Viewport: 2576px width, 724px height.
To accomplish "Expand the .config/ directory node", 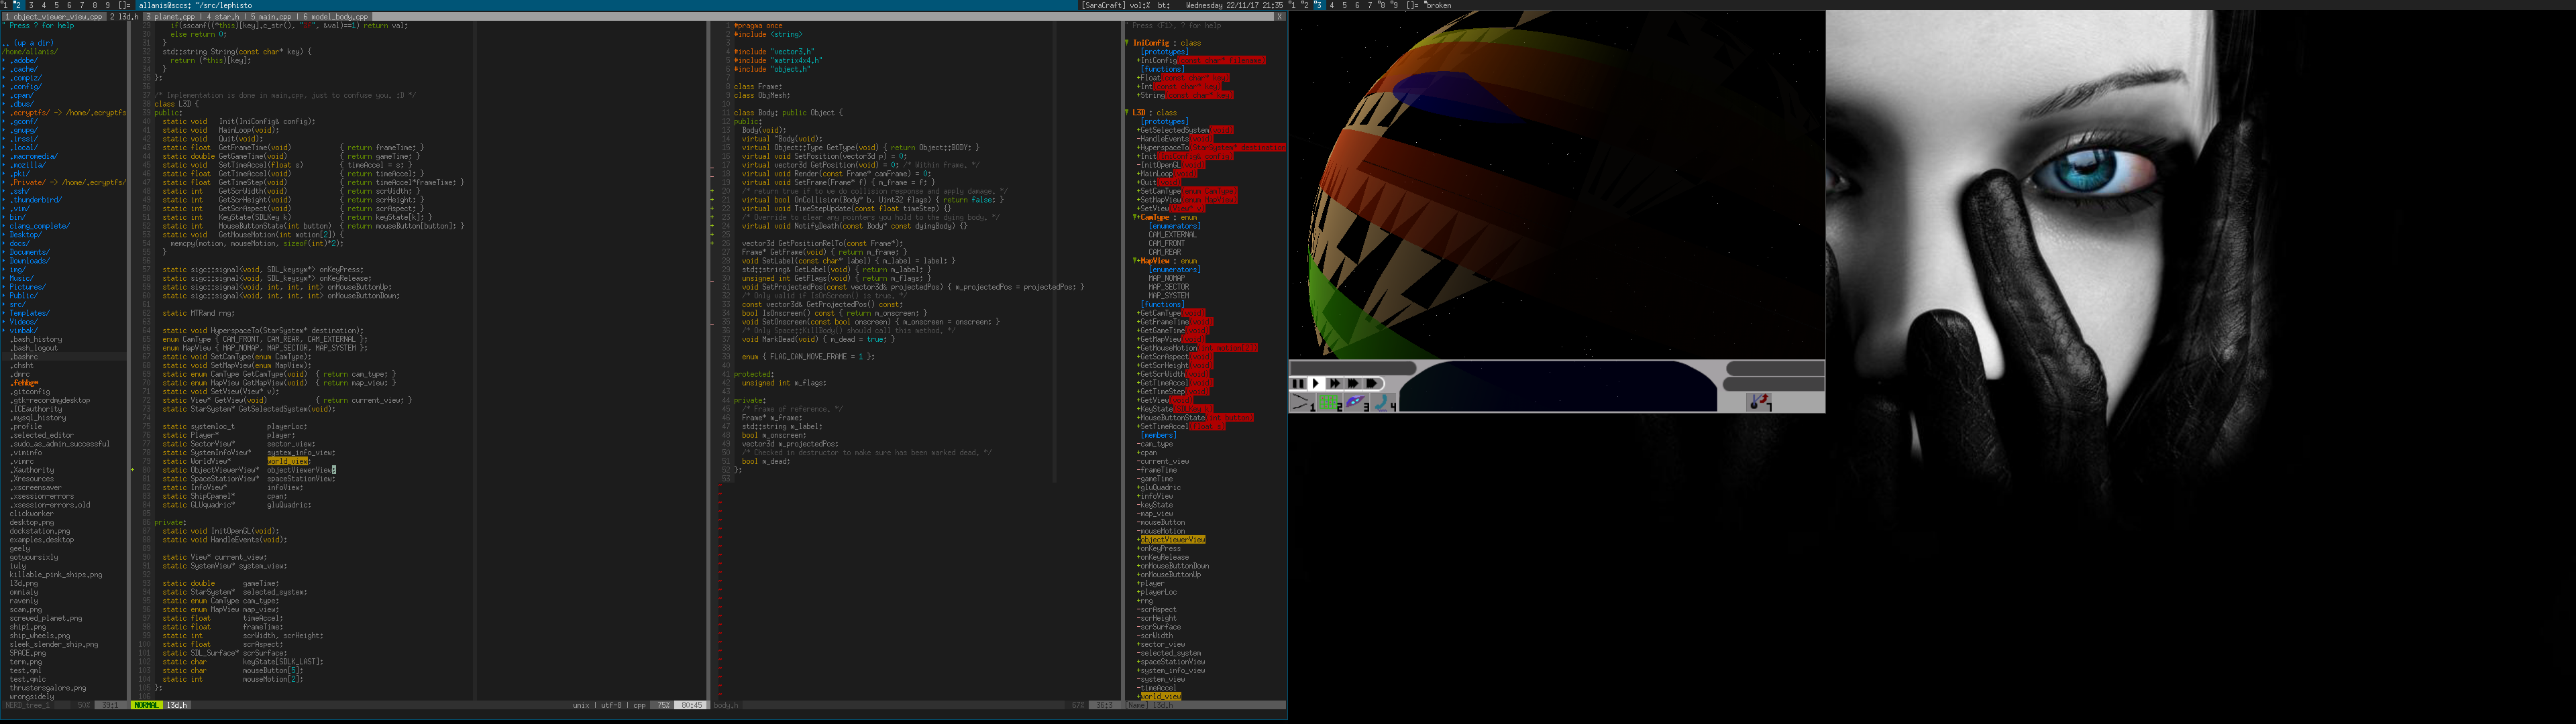I will [26, 87].
